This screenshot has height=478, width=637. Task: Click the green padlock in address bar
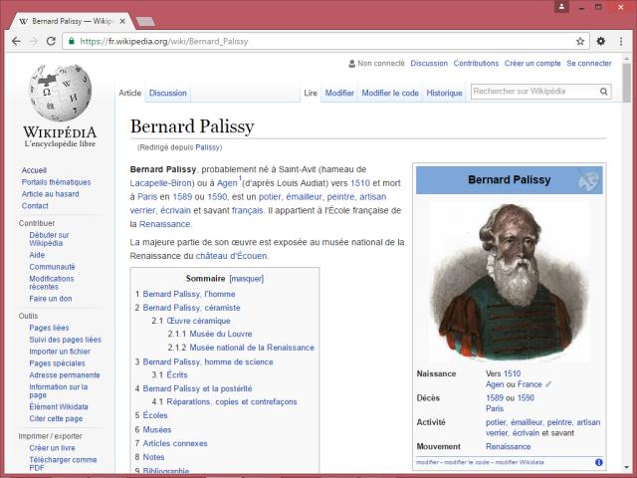point(72,42)
